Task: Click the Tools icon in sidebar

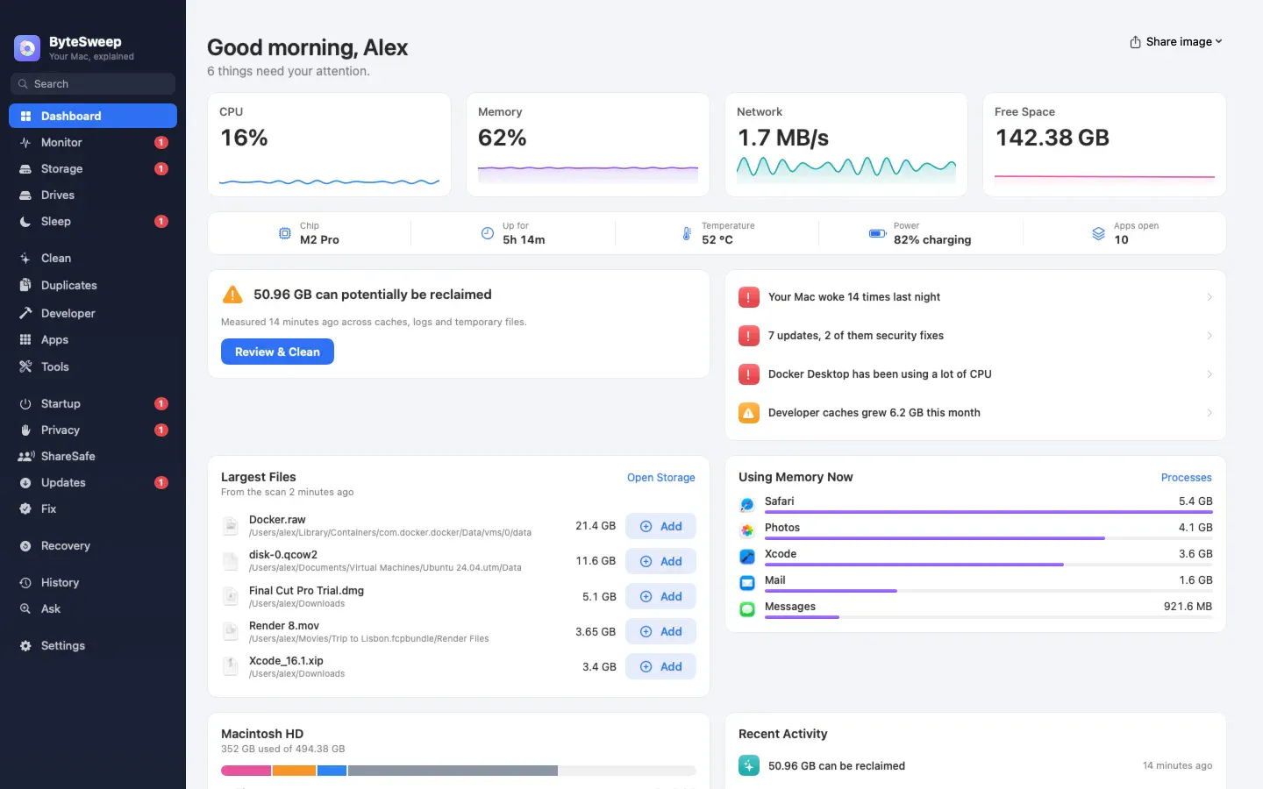Action: tap(25, 366)
